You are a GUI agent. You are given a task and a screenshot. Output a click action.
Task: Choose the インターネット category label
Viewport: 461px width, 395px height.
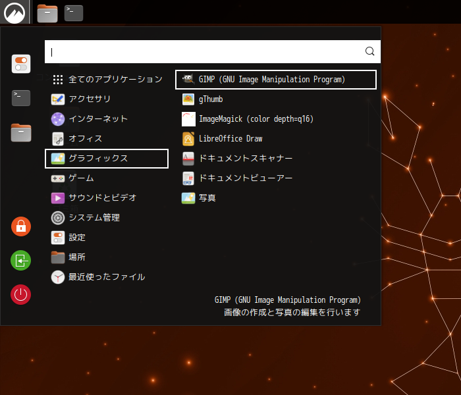98,118
